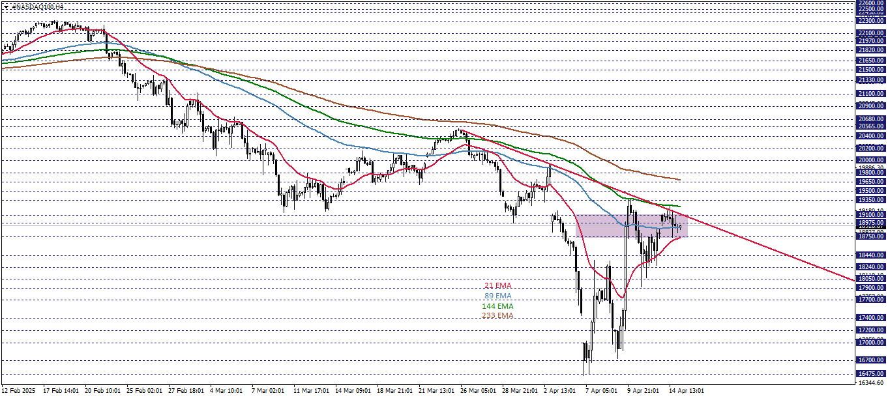Click the 19350.00 price level label
Screen dimensions: 888x398
[872, 200]
